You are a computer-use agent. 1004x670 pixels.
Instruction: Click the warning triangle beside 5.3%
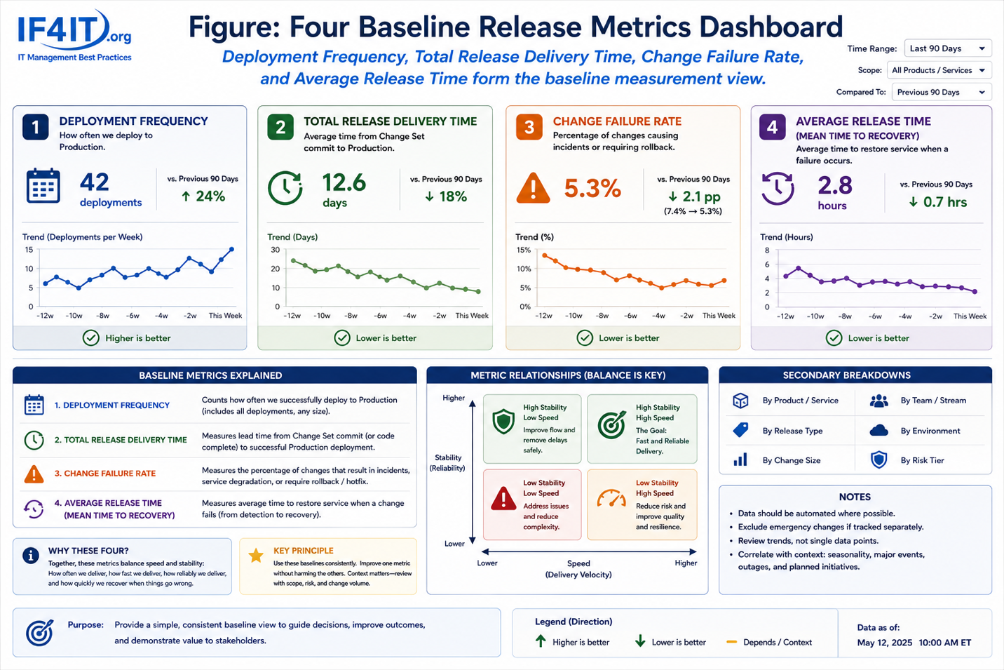coord(534,187)
